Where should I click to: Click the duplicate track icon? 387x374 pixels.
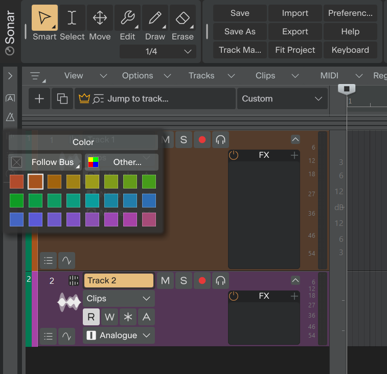62,99
